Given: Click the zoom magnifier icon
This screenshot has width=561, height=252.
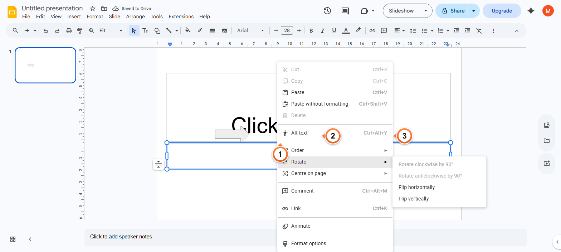Looking at the screenshot, I should [x=92, y=31].
